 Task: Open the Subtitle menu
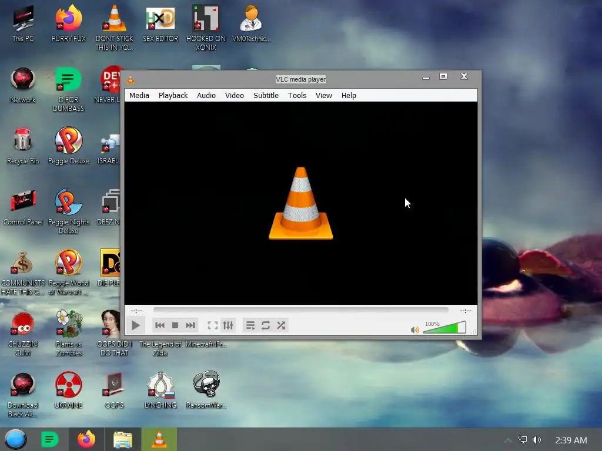click(x=266, y=96)
